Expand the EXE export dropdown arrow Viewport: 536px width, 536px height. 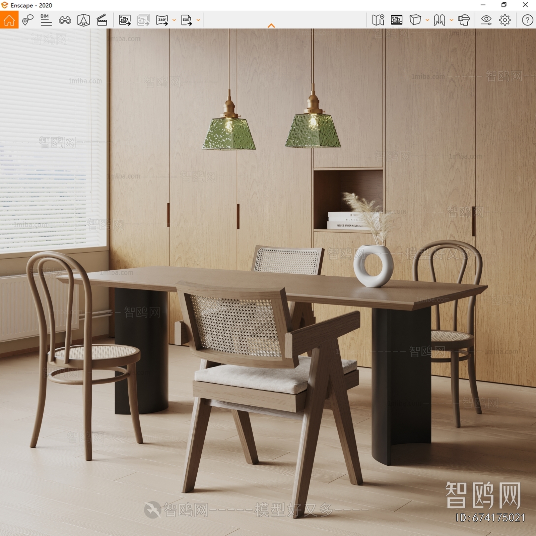(198, 20)
